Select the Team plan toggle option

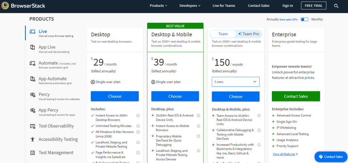tap(223, 34)
